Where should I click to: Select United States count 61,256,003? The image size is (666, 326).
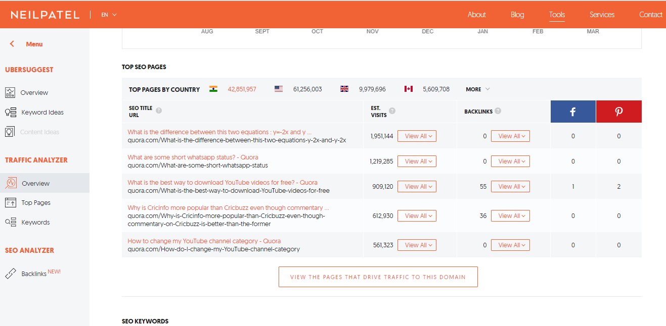click(307, 89)
